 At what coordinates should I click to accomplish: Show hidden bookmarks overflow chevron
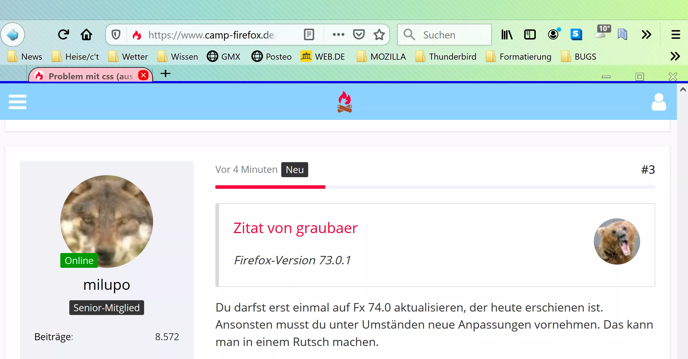(675, 56)
